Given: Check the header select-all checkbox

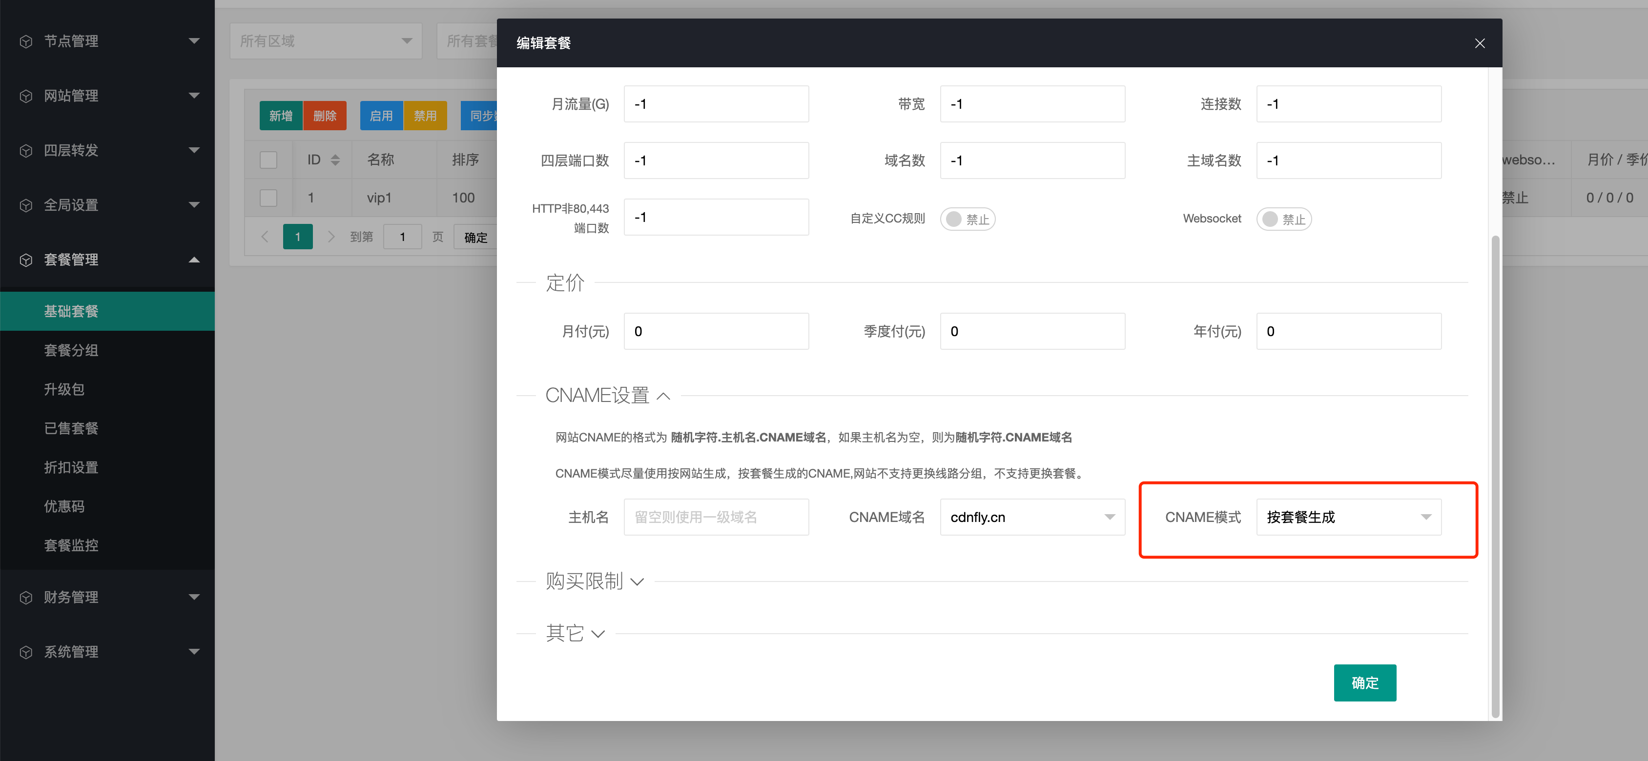Looking at the screenshot, I should click(x=268, y=160).
